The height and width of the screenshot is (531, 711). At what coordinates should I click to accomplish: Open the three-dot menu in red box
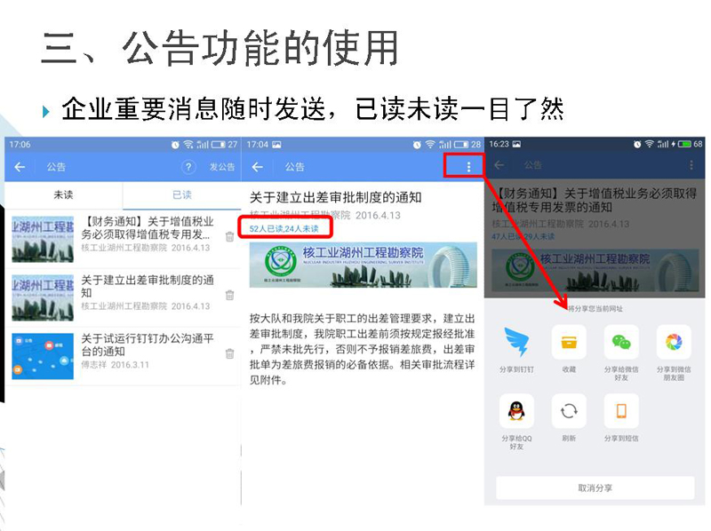(x=468, y=167)
